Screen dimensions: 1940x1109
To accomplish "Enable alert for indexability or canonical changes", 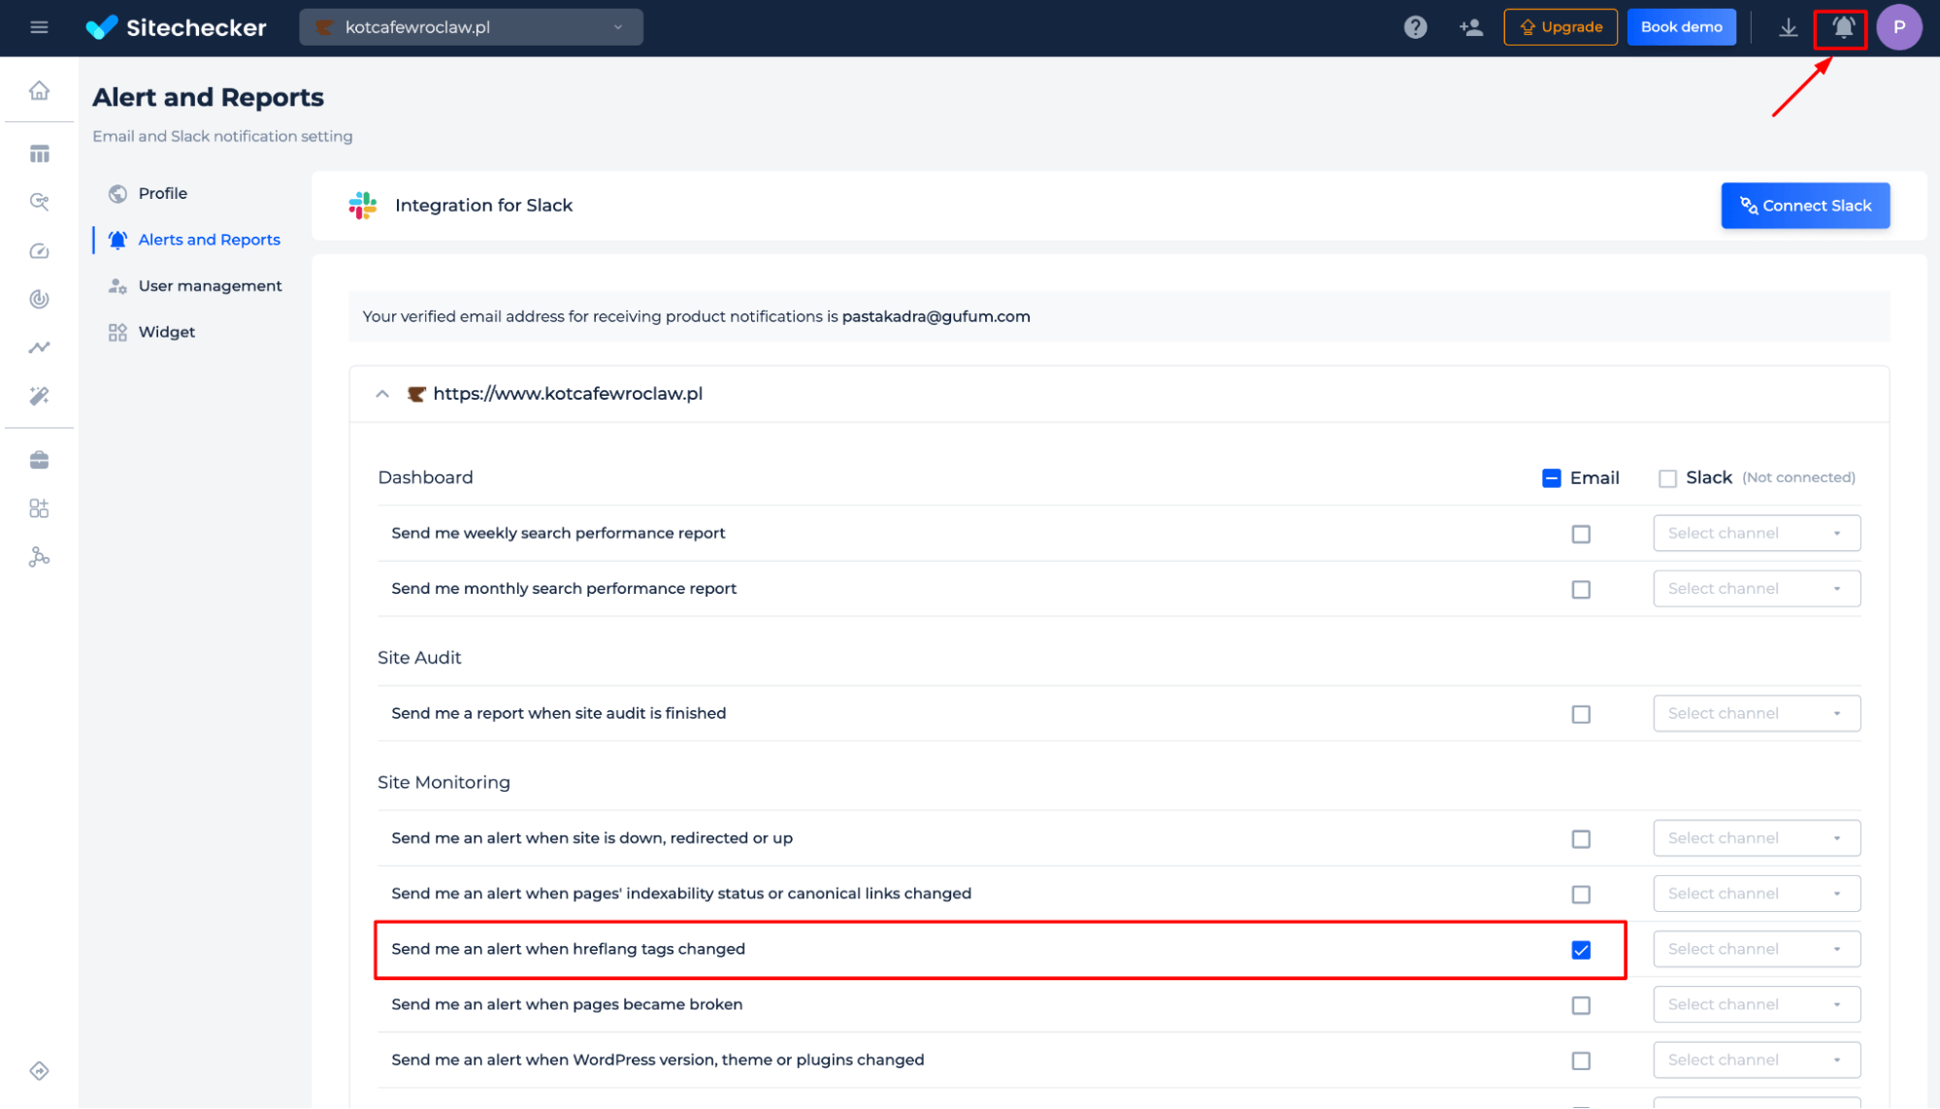I will [1581, 895].
